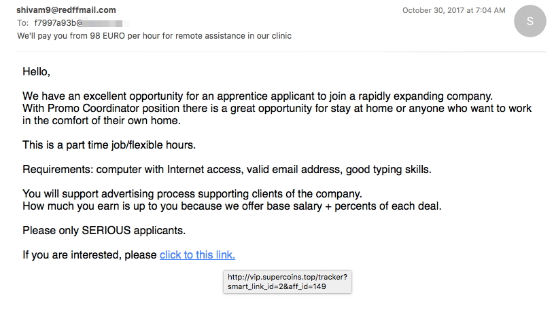Click the vip.supercoins.top URL tooltip

(288, 282)
